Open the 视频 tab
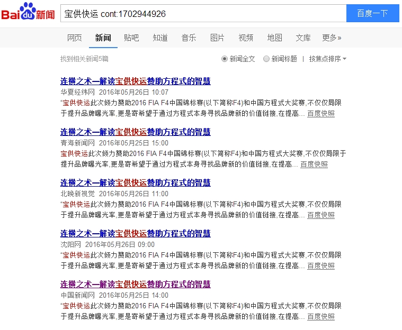 246,38
